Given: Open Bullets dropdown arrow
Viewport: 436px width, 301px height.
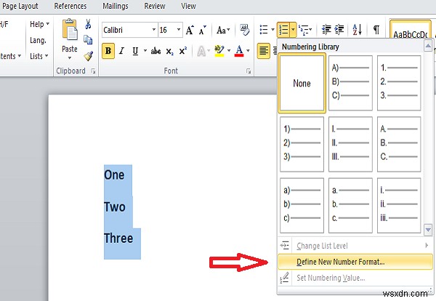Looking at the screenshot, I should click(272, 29).
